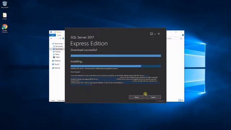This screenshot has height=130, width=231.
Task: Click the Installing progress bar
Action: coord(115,66)
